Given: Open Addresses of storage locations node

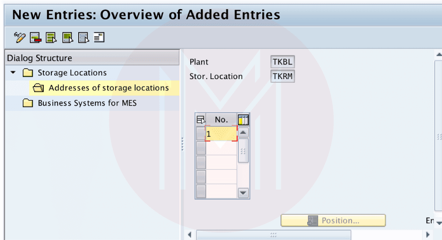Looking at the screenshot, I should [x=108, y=88].
